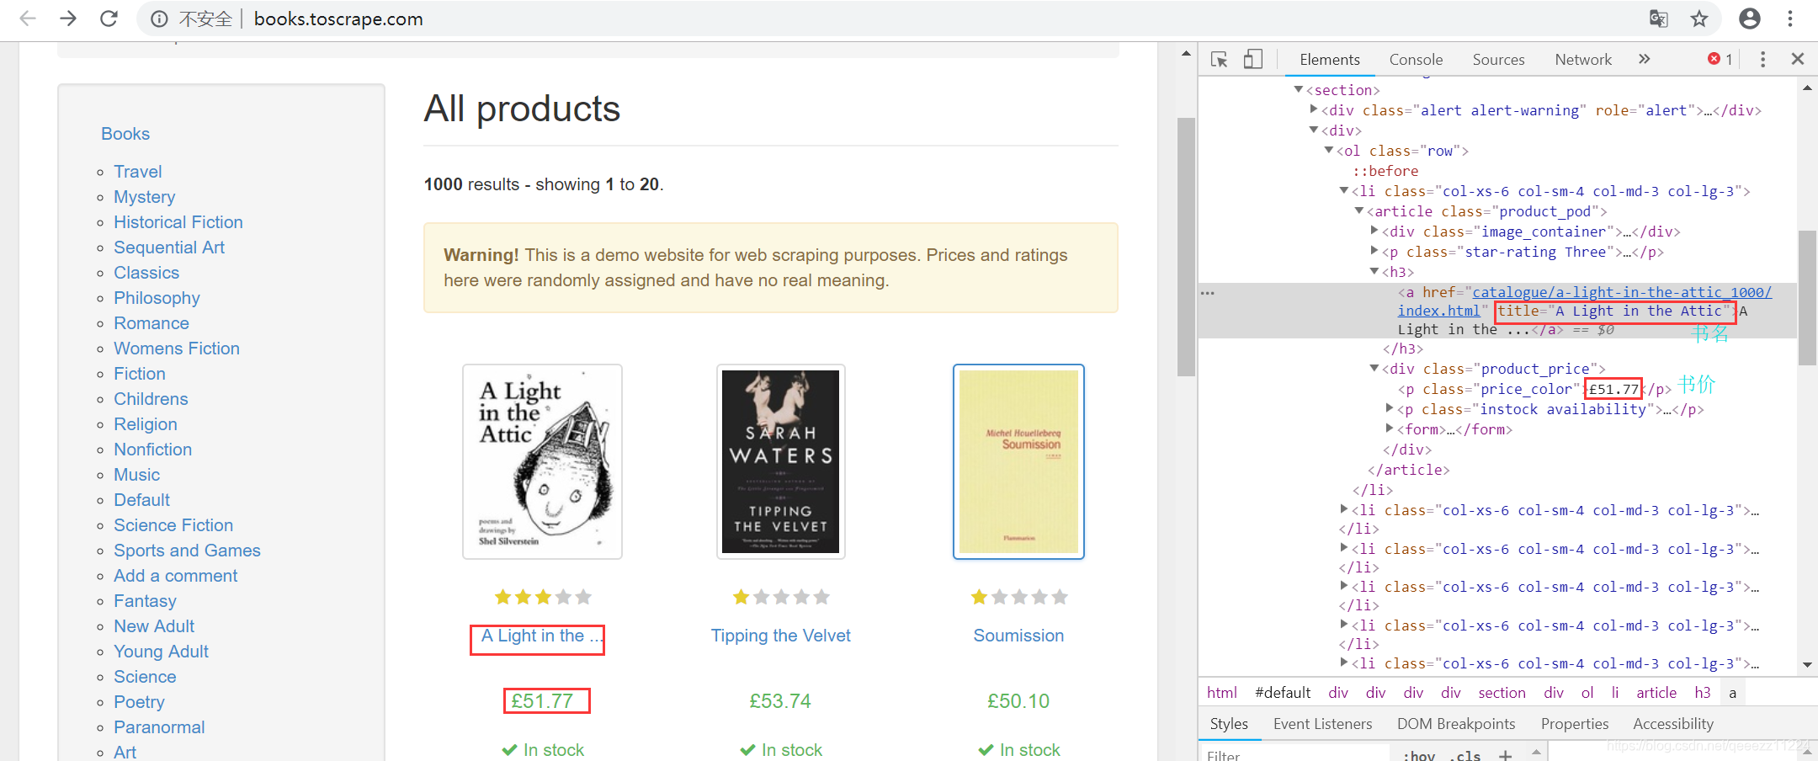Click the ellipsis beside the selected DOM node

(1208, 293)
